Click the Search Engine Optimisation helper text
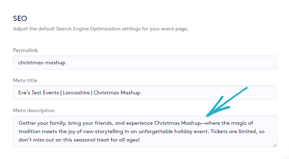The image size is (289, 159). coord(100,29)
